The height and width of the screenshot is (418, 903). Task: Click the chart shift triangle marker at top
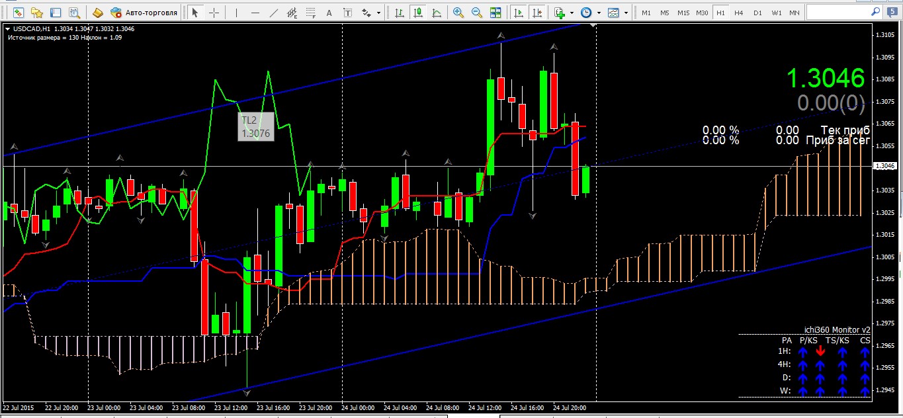coord(593,25)
